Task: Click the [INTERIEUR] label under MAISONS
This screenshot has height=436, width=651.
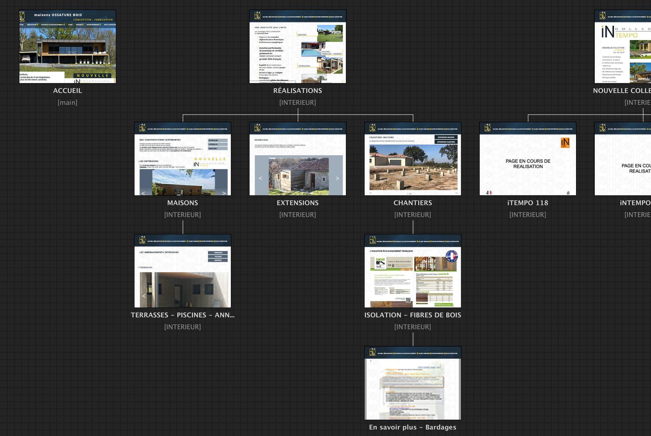Action: (x=182, y=214)
